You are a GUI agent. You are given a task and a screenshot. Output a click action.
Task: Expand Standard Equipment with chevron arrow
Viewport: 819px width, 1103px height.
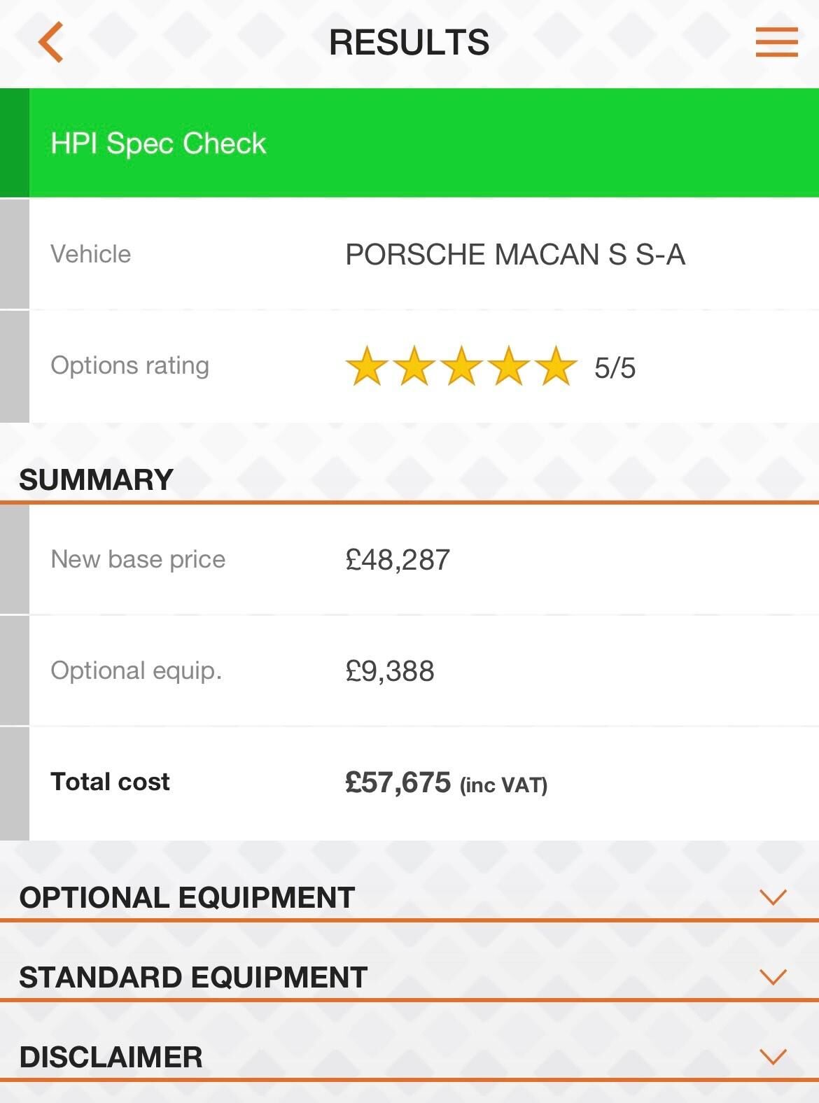[x=773, y=976]
